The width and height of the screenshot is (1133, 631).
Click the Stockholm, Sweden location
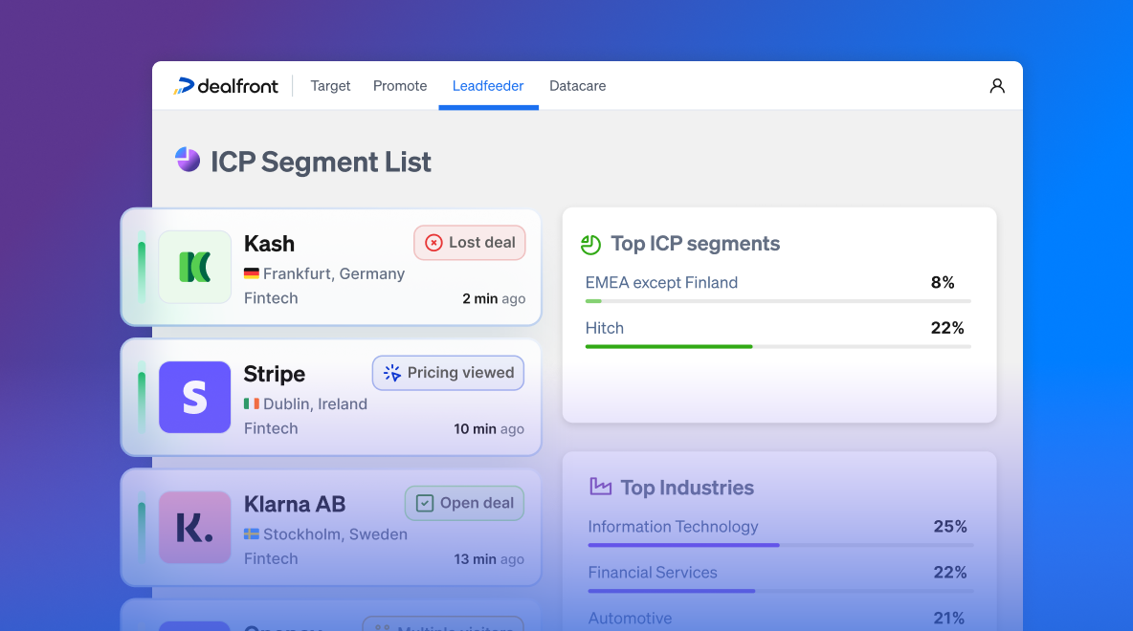pyautogui.click(x=335, y=534)
